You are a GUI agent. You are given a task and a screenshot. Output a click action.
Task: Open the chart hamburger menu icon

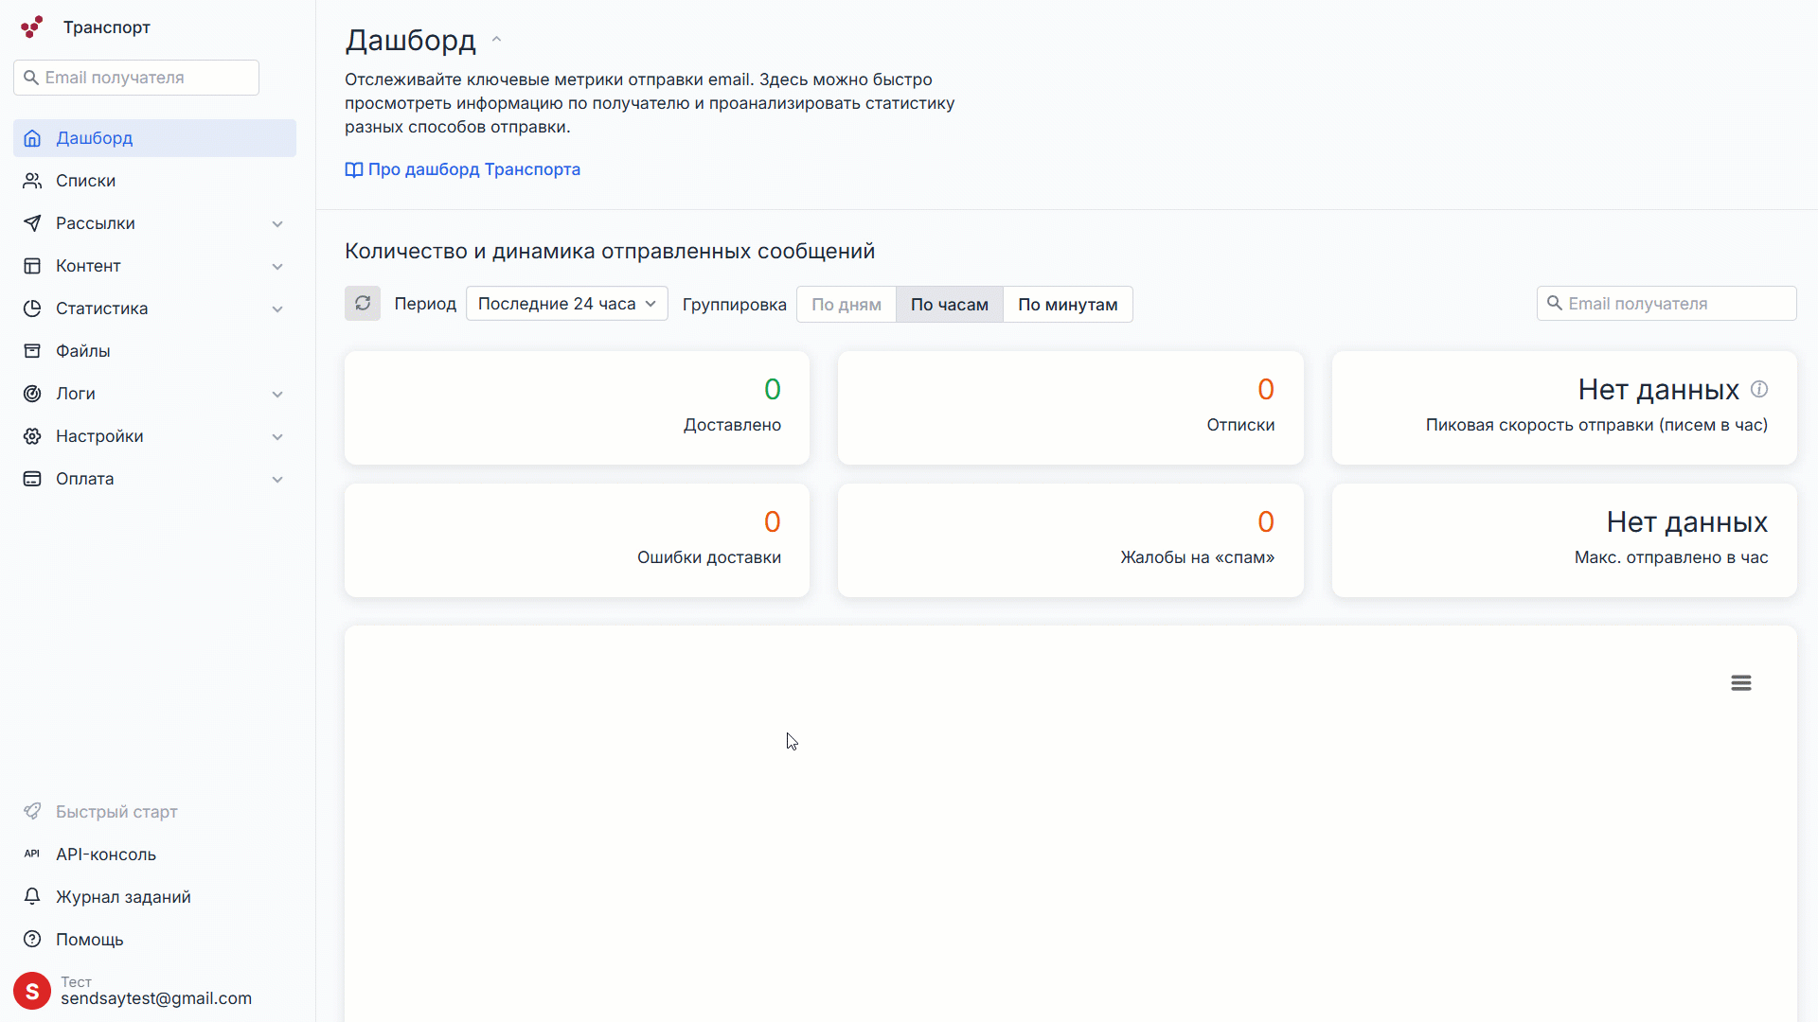click(1740, 683)
